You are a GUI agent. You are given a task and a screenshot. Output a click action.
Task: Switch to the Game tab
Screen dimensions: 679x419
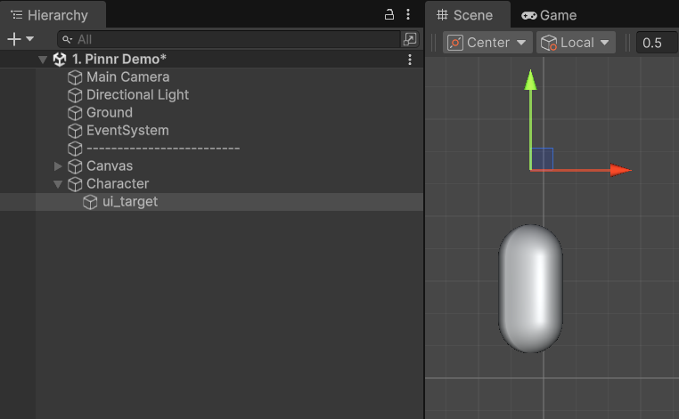pos(549,15)
